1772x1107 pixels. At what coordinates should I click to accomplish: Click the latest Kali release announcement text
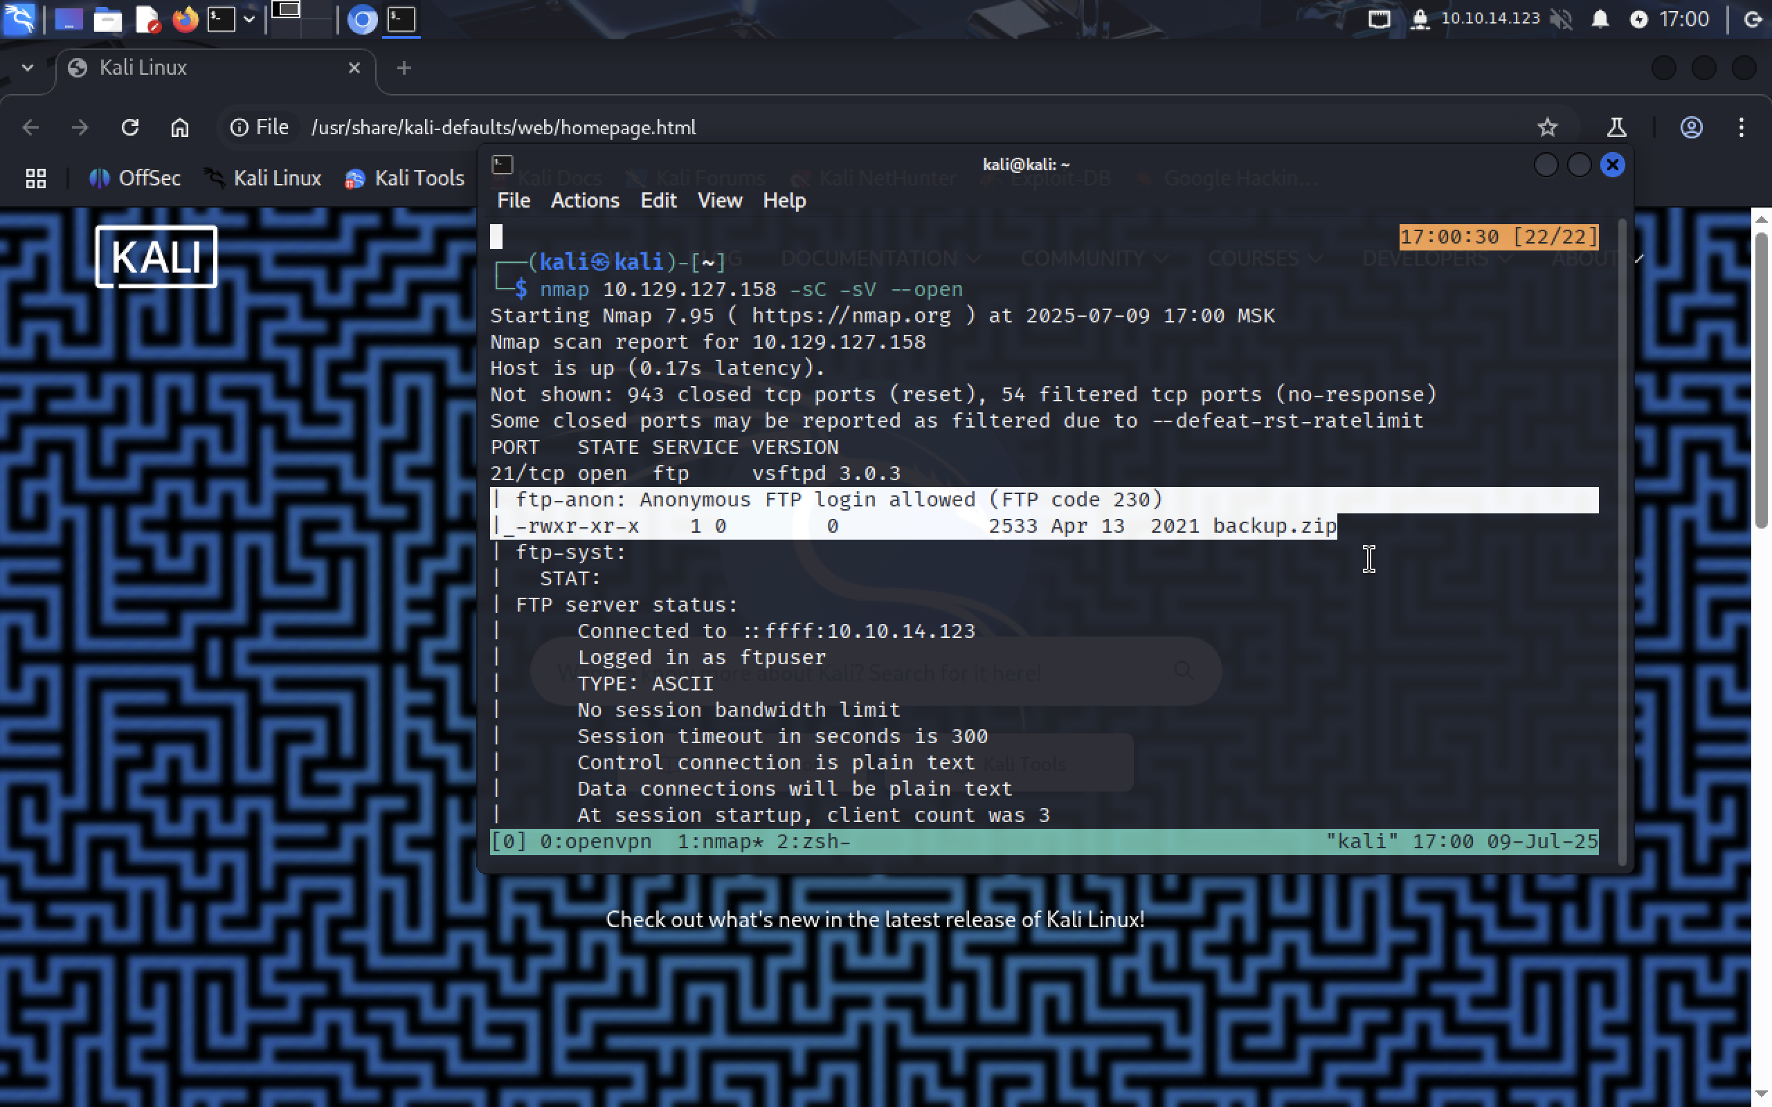875,920
